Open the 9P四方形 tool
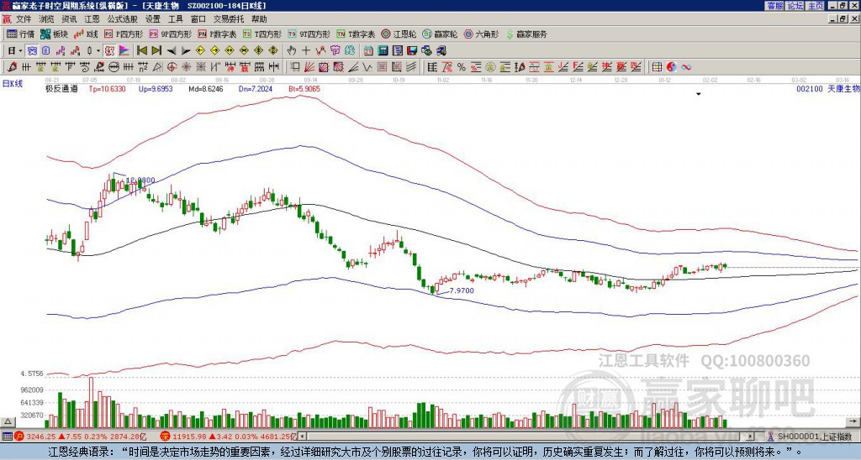 coord(171,34)
